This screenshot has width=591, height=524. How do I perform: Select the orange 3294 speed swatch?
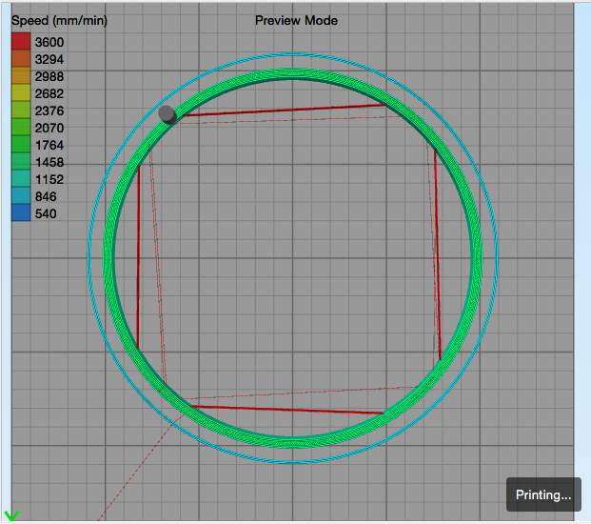tap(21, 58)
